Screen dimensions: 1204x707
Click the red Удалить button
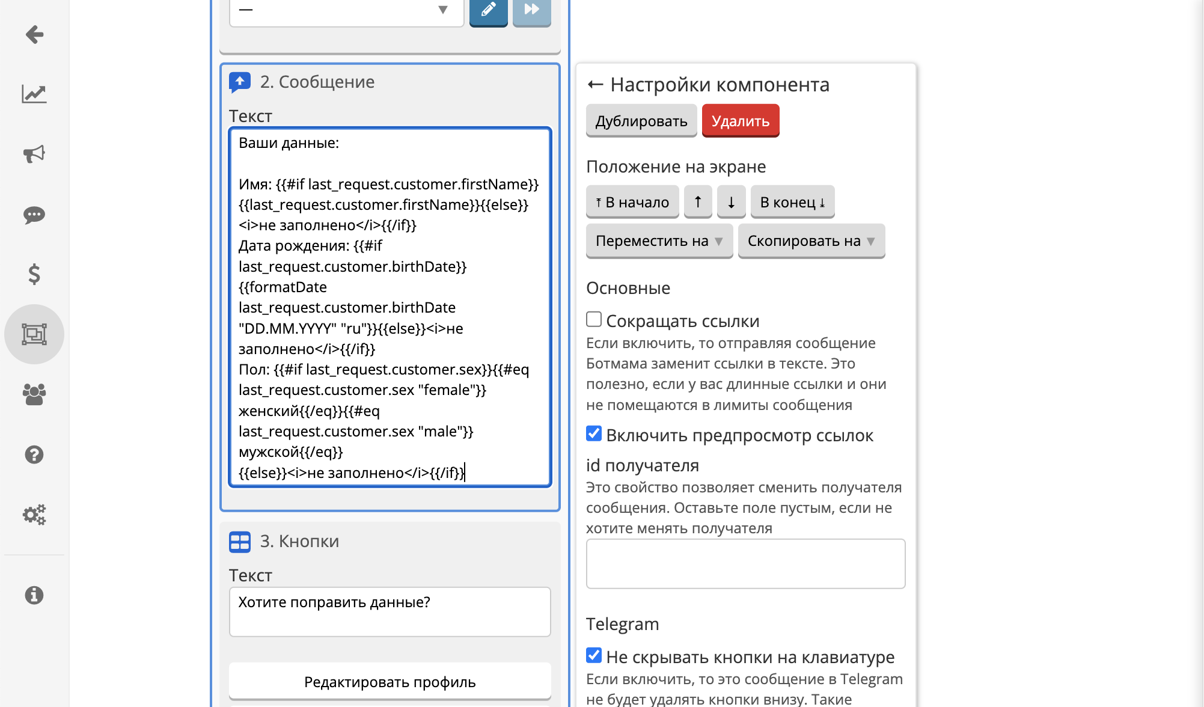point(741,121)
